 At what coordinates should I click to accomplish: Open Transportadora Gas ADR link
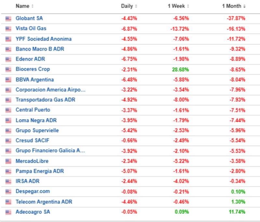(45, 100)
